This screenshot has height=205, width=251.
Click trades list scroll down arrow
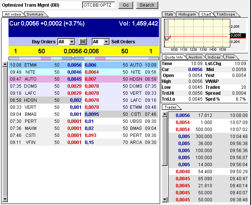pos(164,199)
